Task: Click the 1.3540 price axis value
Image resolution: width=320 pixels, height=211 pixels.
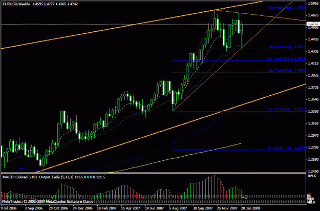Action: tap(313, 99)
